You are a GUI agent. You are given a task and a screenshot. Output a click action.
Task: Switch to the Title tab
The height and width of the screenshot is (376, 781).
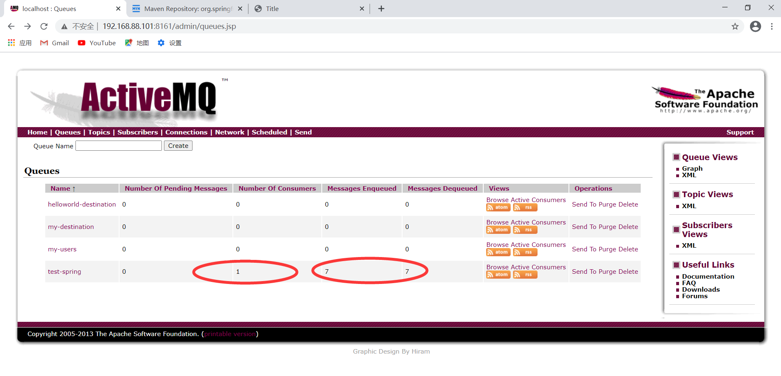click(x=309, y=9)
